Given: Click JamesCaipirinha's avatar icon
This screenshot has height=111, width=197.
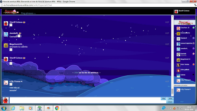Looking at the screenshot, I should [x=178, y=44].
